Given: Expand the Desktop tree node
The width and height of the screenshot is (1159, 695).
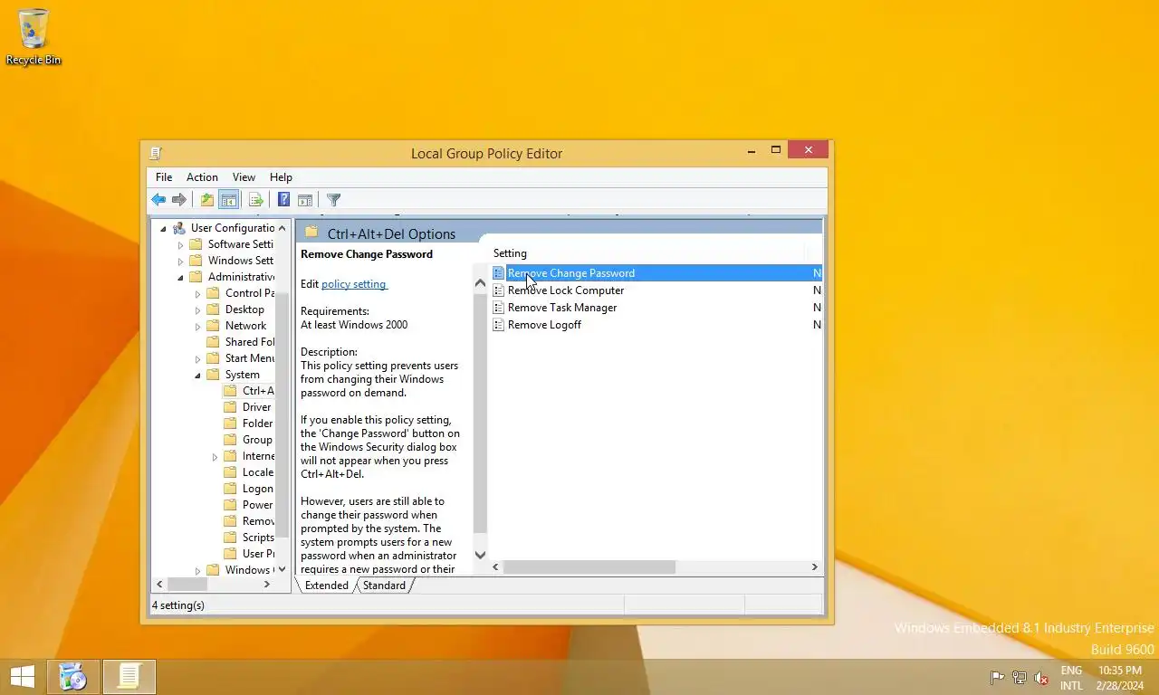Looking at the screenshot, I should [197, 309].
